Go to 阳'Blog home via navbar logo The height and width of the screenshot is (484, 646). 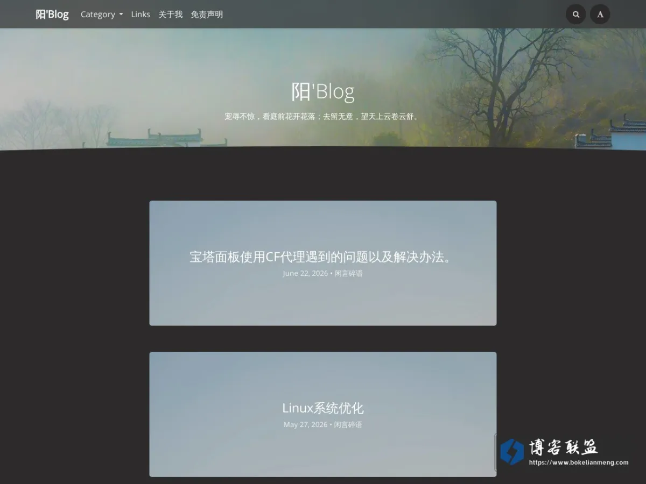(x=52, y=14)
